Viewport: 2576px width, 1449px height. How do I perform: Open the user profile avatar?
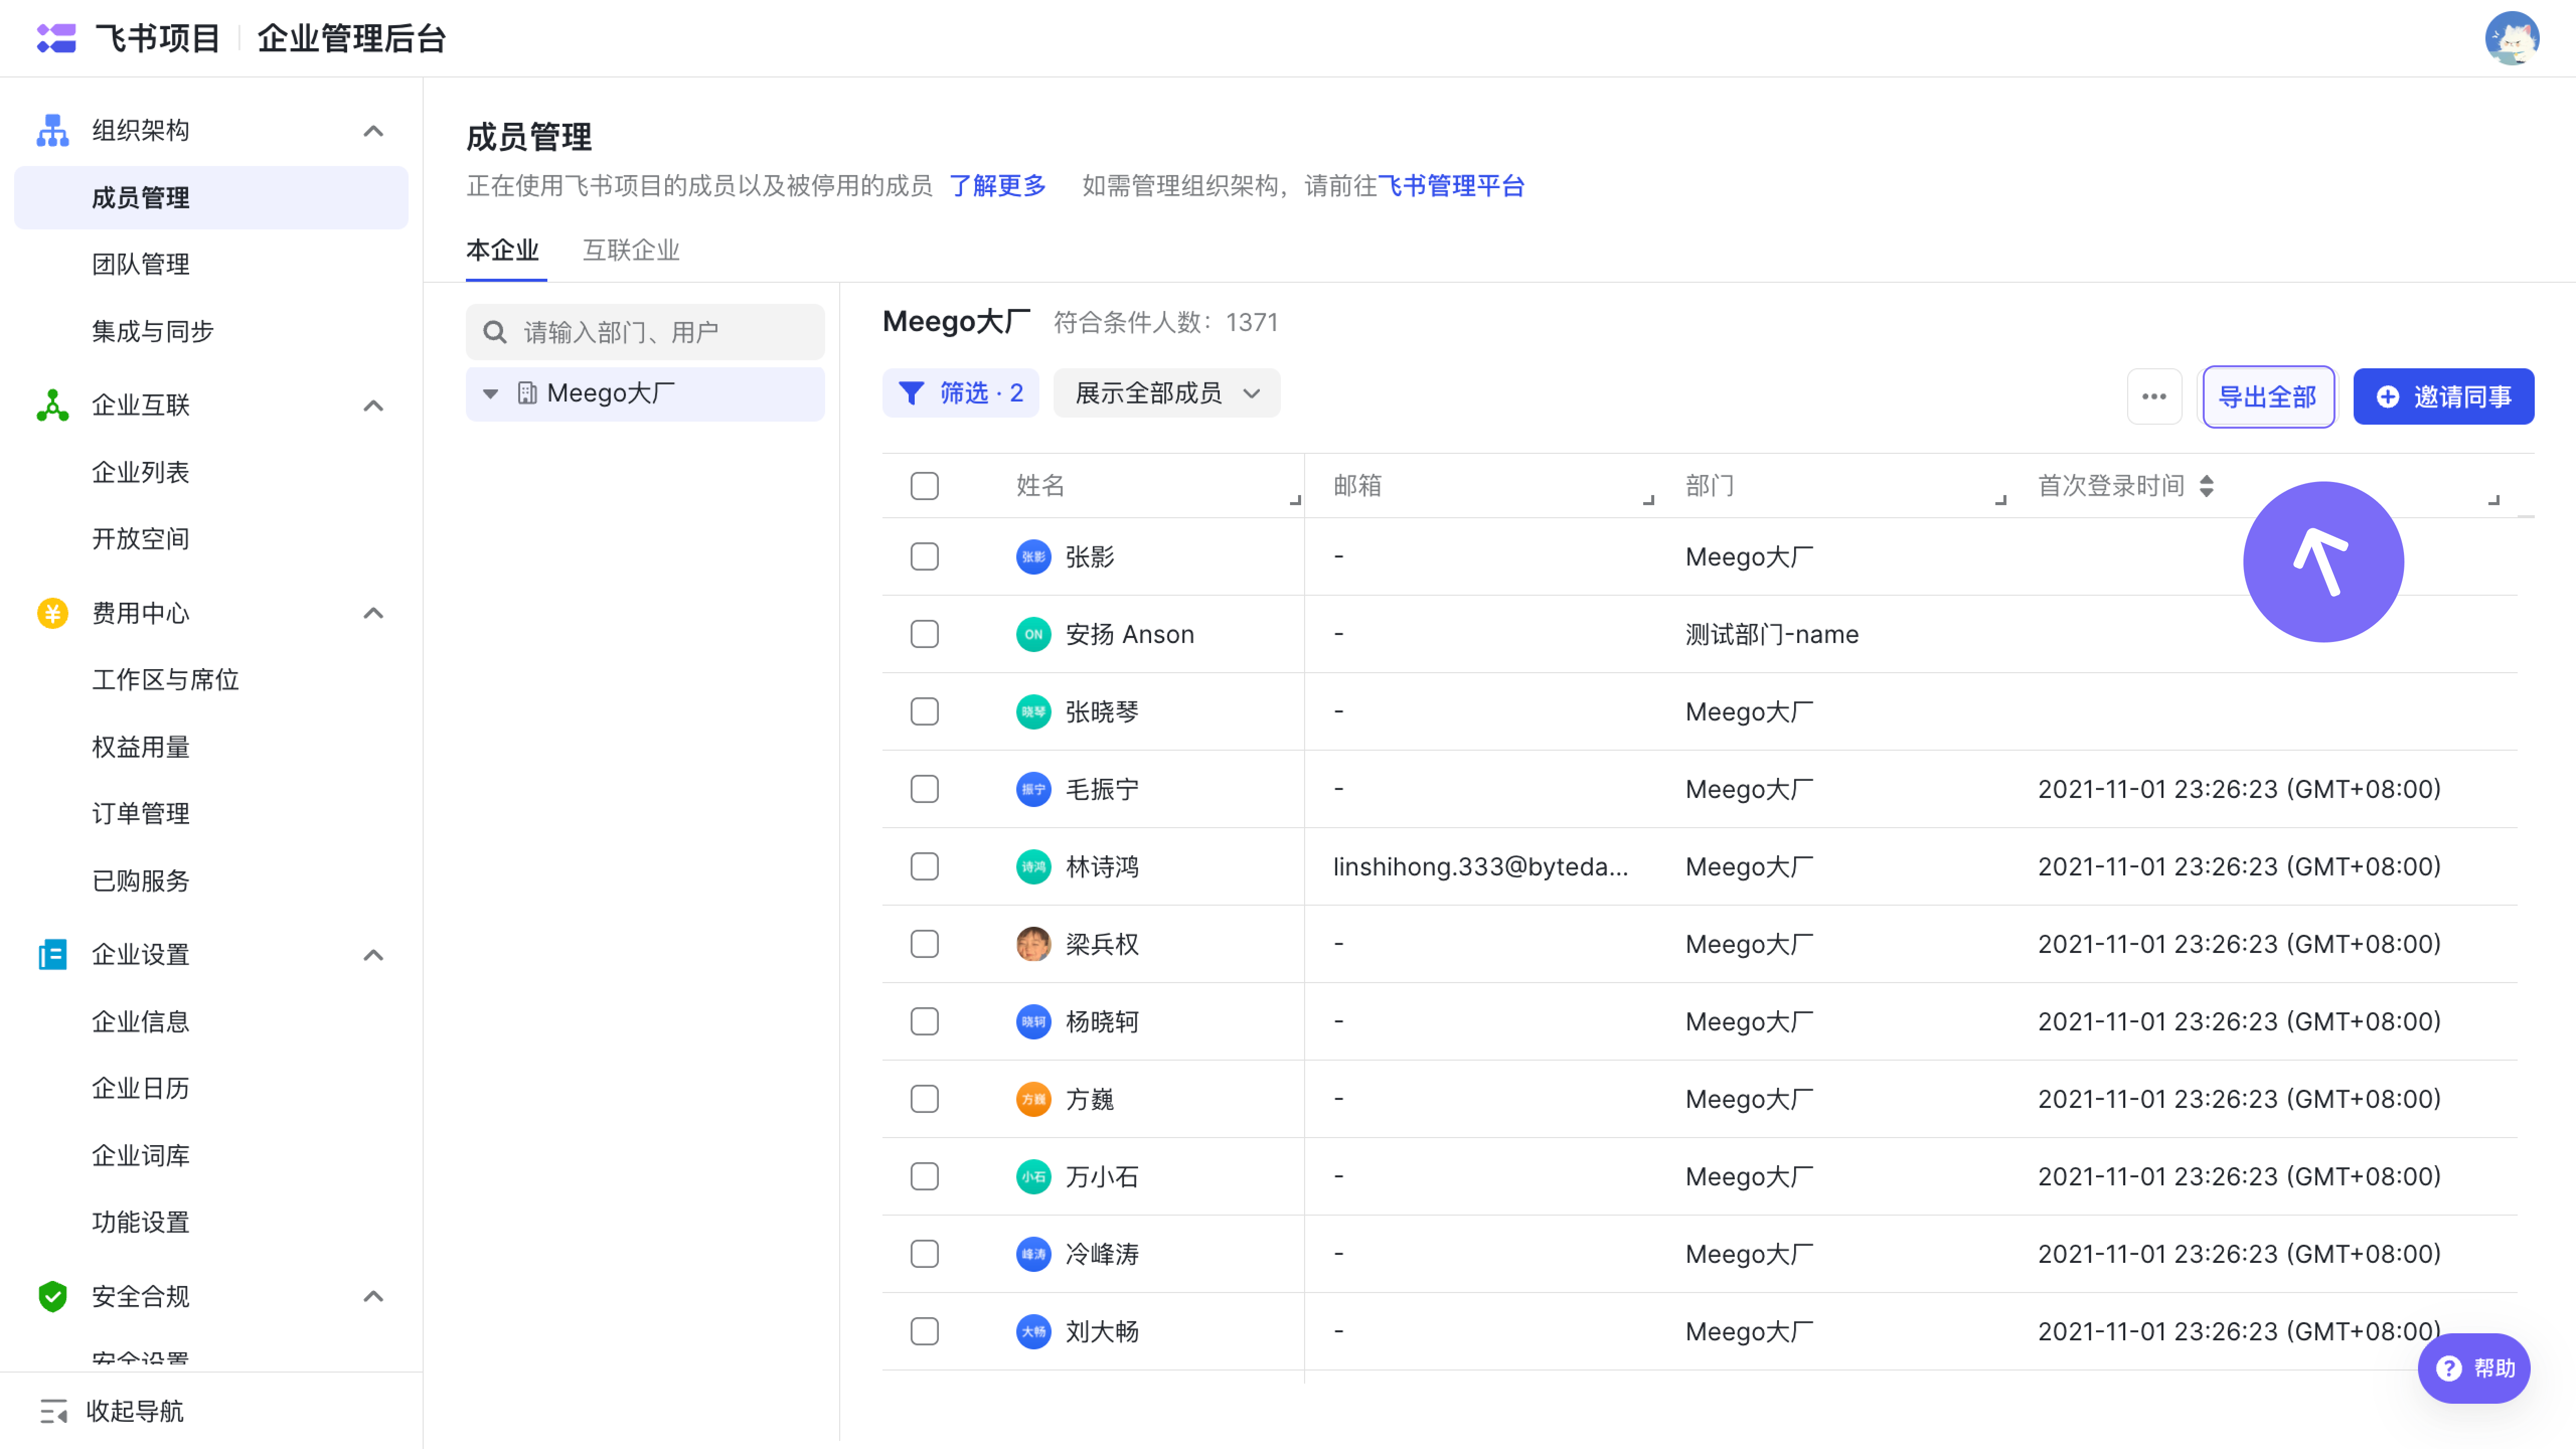[x=2511, y=38]
